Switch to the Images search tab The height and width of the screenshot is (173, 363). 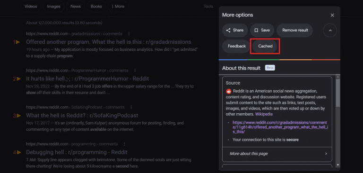(x=54, y=7)
